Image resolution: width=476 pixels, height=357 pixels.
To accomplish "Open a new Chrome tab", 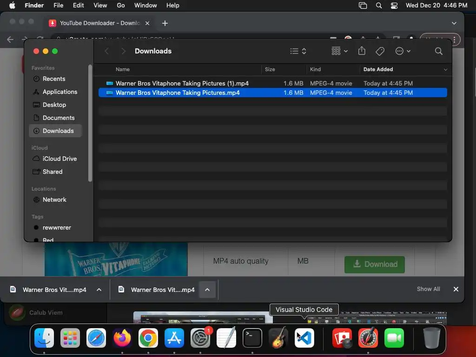I will [x=165, y=23].
